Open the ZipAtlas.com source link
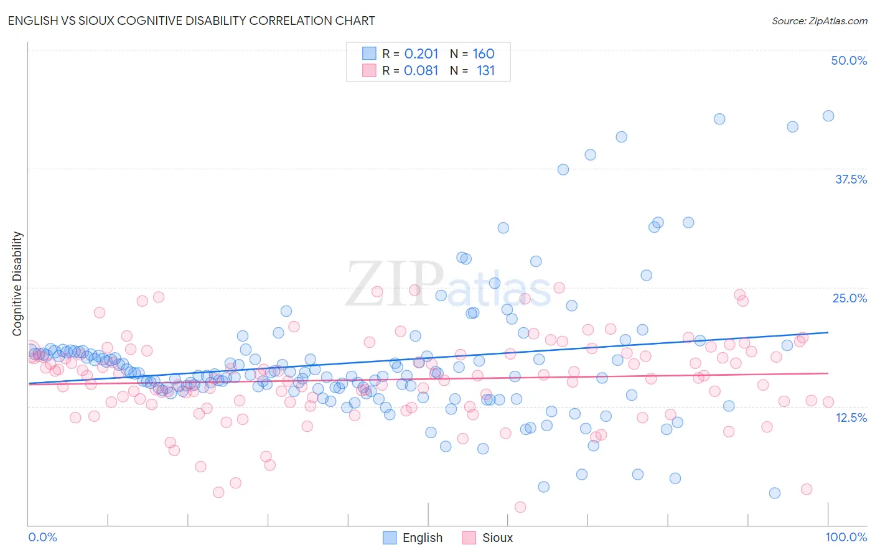The image size is (875, 555). [x=820, y=21]
